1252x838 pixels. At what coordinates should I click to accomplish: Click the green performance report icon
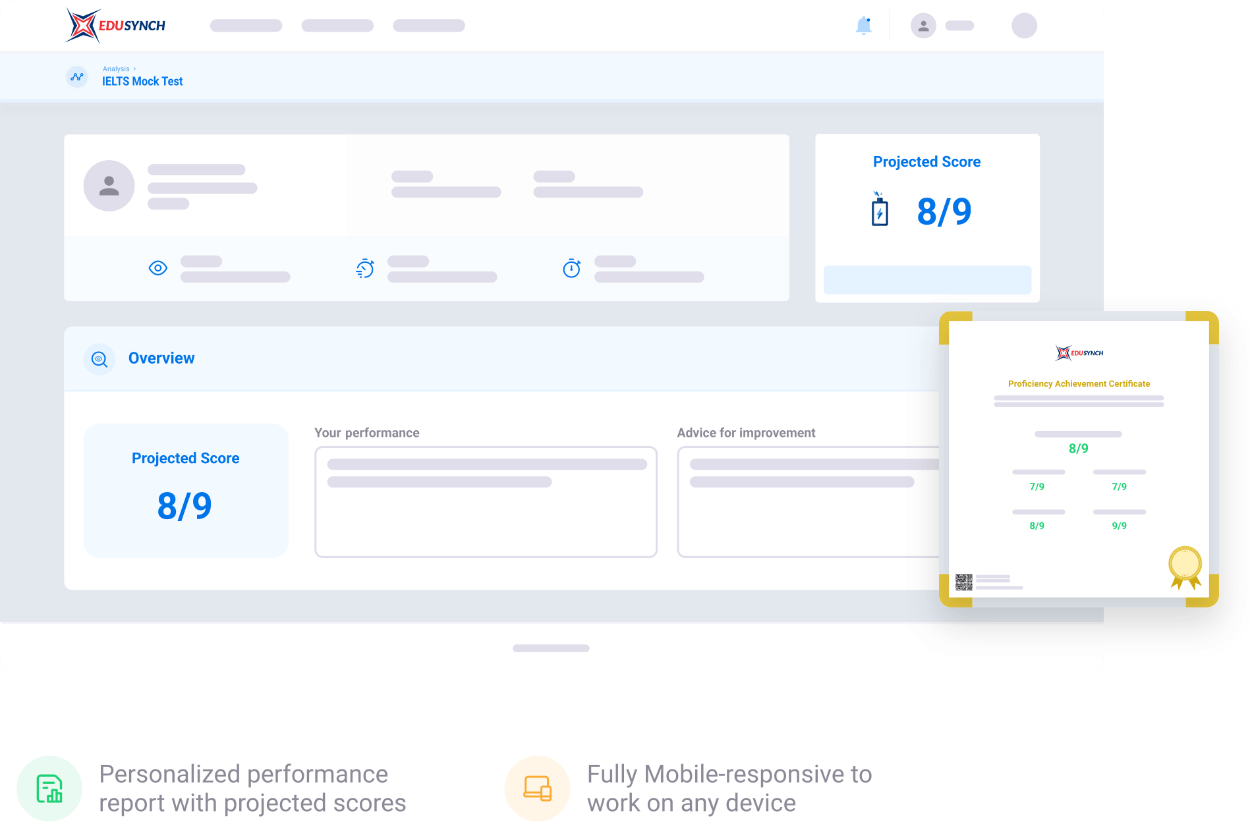coord(49,789)
